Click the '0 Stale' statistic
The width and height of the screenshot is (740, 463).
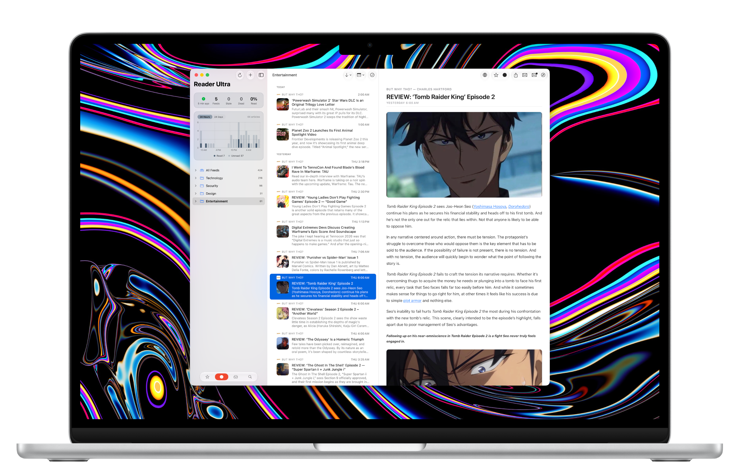pyautogui.click(x=229, y=100)
